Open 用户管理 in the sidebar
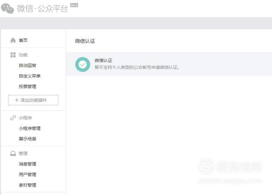Viewport: 272px width, 195px height. tap(28, 175)
